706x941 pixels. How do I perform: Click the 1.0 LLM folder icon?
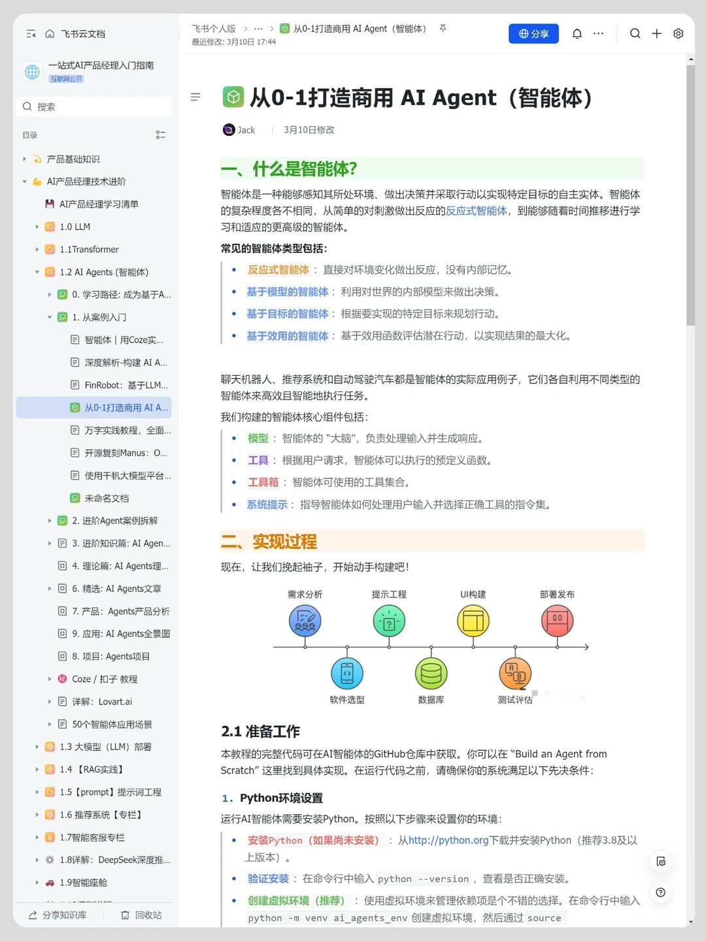pos(50,227)
